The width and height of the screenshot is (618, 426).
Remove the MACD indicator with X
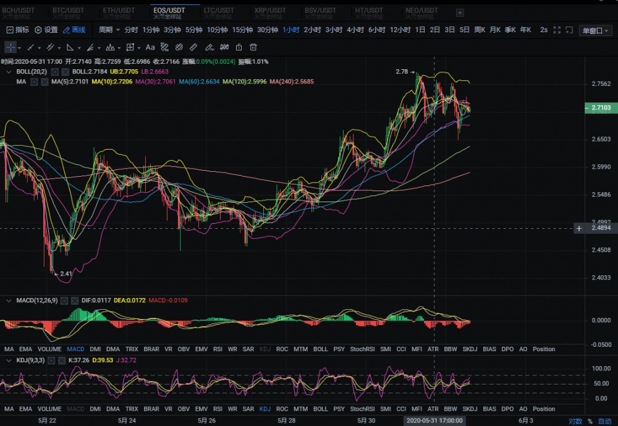click(74, 300)
